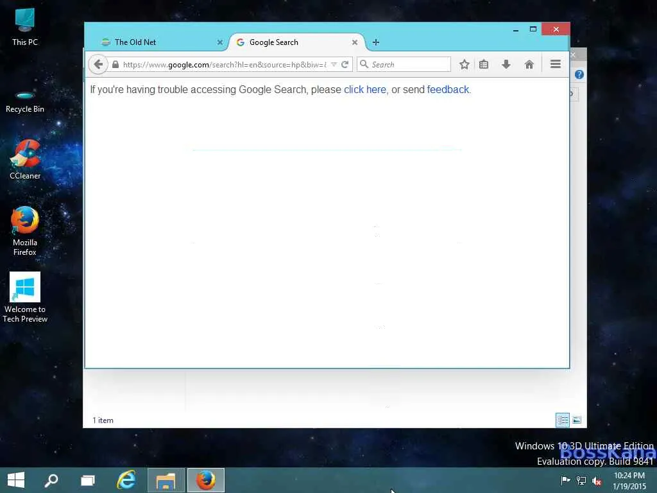Select CCleaner desktop shortcut
This screenshot has height=493, width=657.
25,160
